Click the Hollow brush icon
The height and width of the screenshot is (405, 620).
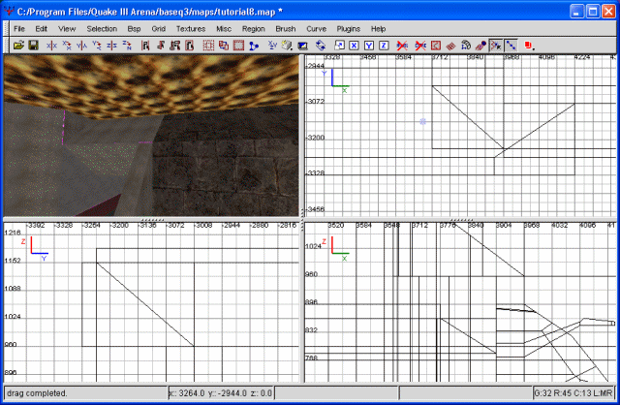coord(238,46)
